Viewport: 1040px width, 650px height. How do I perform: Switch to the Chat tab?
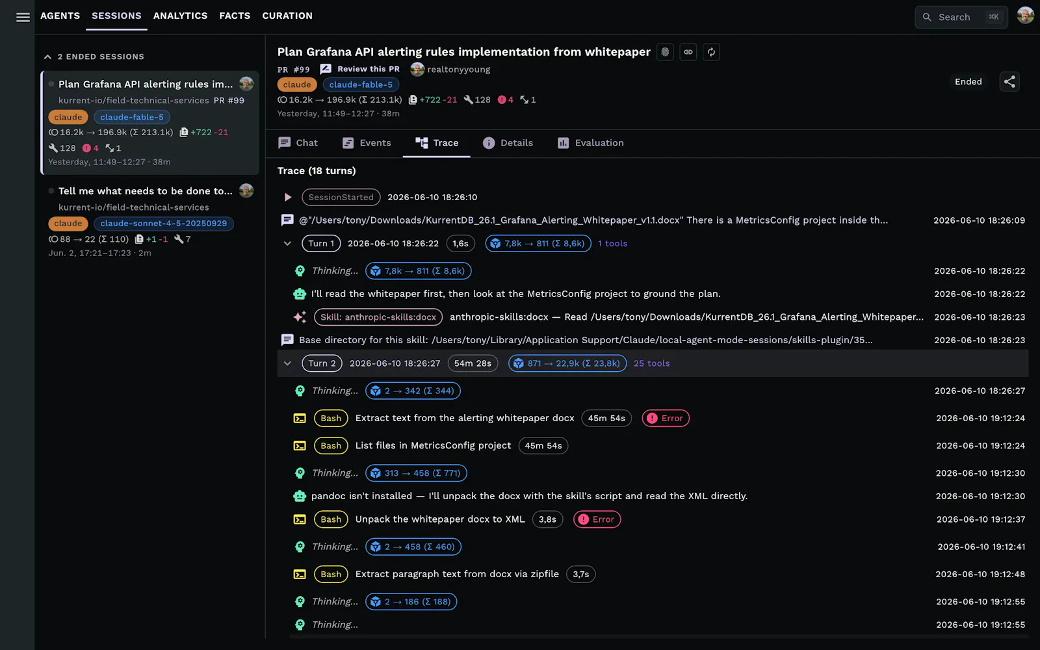pyautogui.click(x=298, y=143)
